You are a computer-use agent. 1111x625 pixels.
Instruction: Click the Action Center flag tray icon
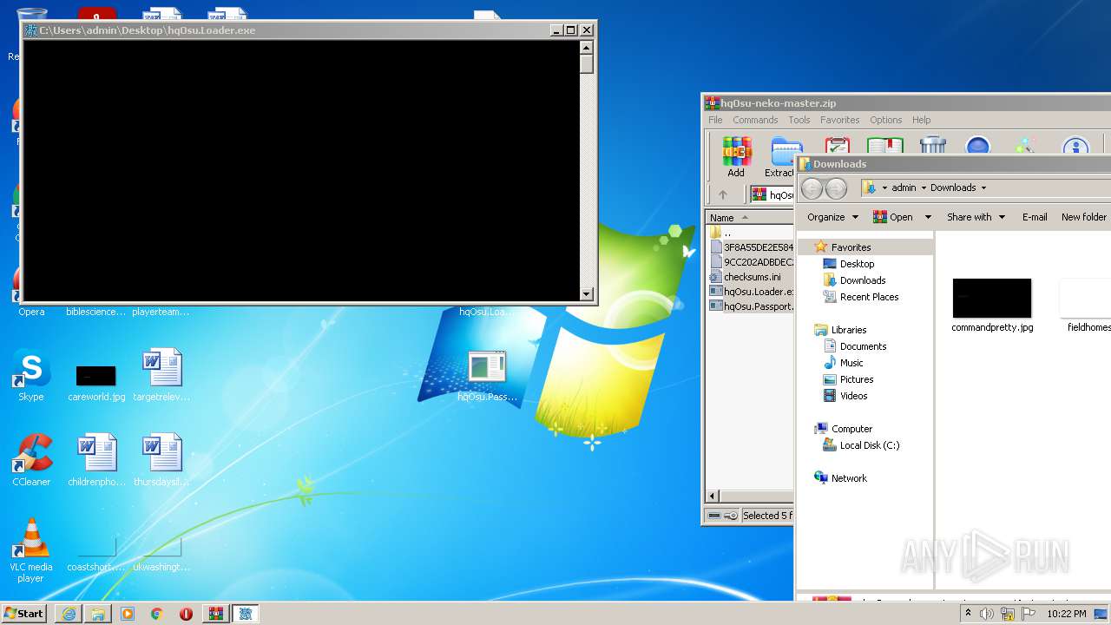(x=1029, y=614)
